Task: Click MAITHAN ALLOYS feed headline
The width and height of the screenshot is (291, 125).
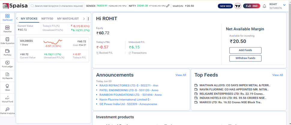Action: coord(235,85)
